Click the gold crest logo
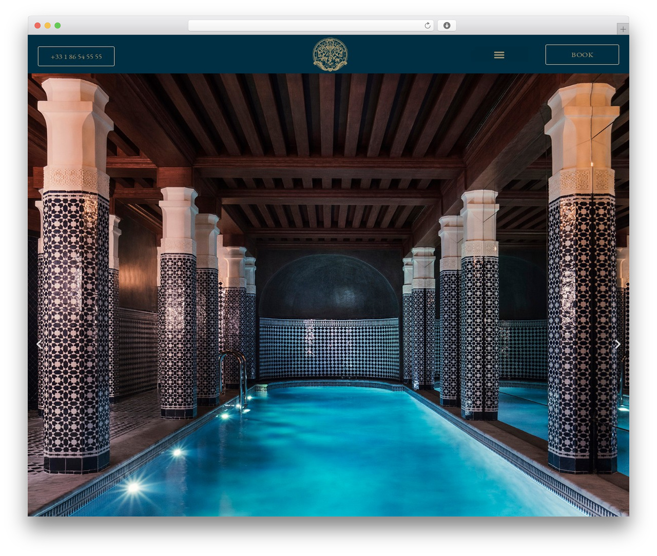Image resolution: width=657 pixels, height=556 pixels. click(x=330, y=54)
